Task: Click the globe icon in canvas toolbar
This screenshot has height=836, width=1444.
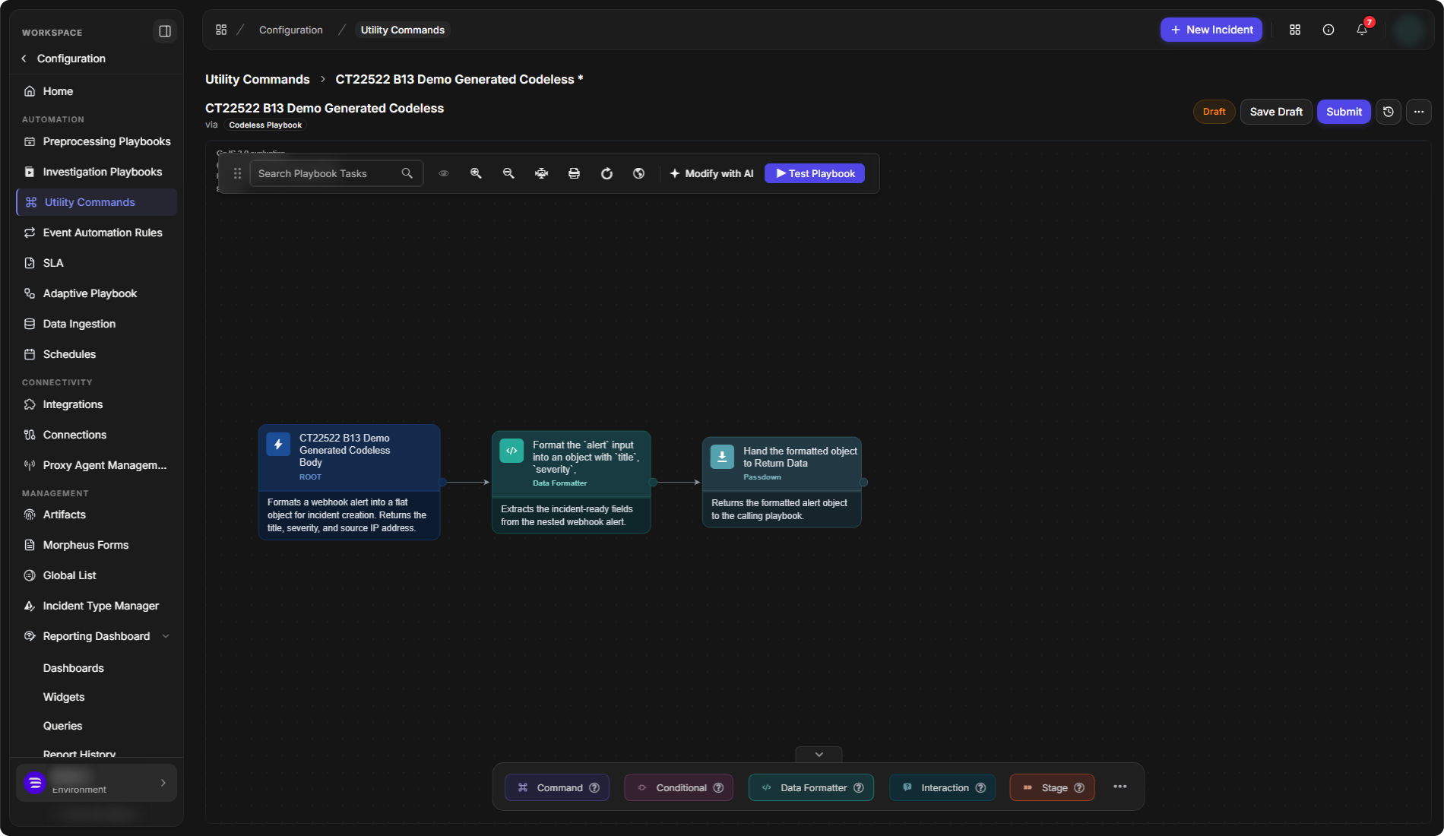Action: click(639, 173)
